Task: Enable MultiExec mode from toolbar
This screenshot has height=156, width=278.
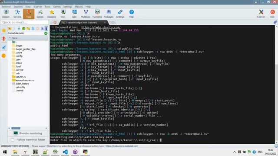Action: pos(86,14)
